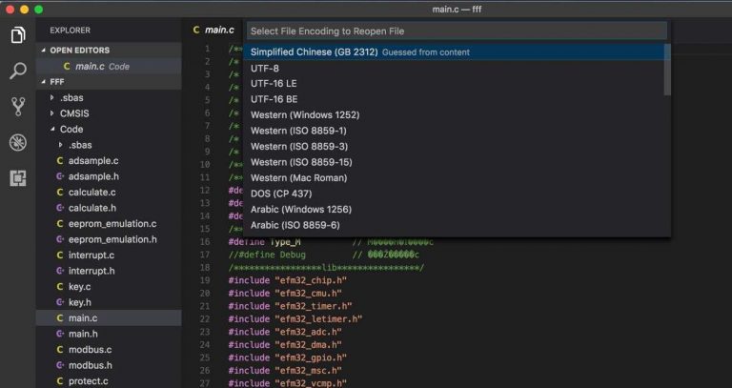Collapse the FFF project folder section
The height and width of the screenshot is (388, 732).
42,82
